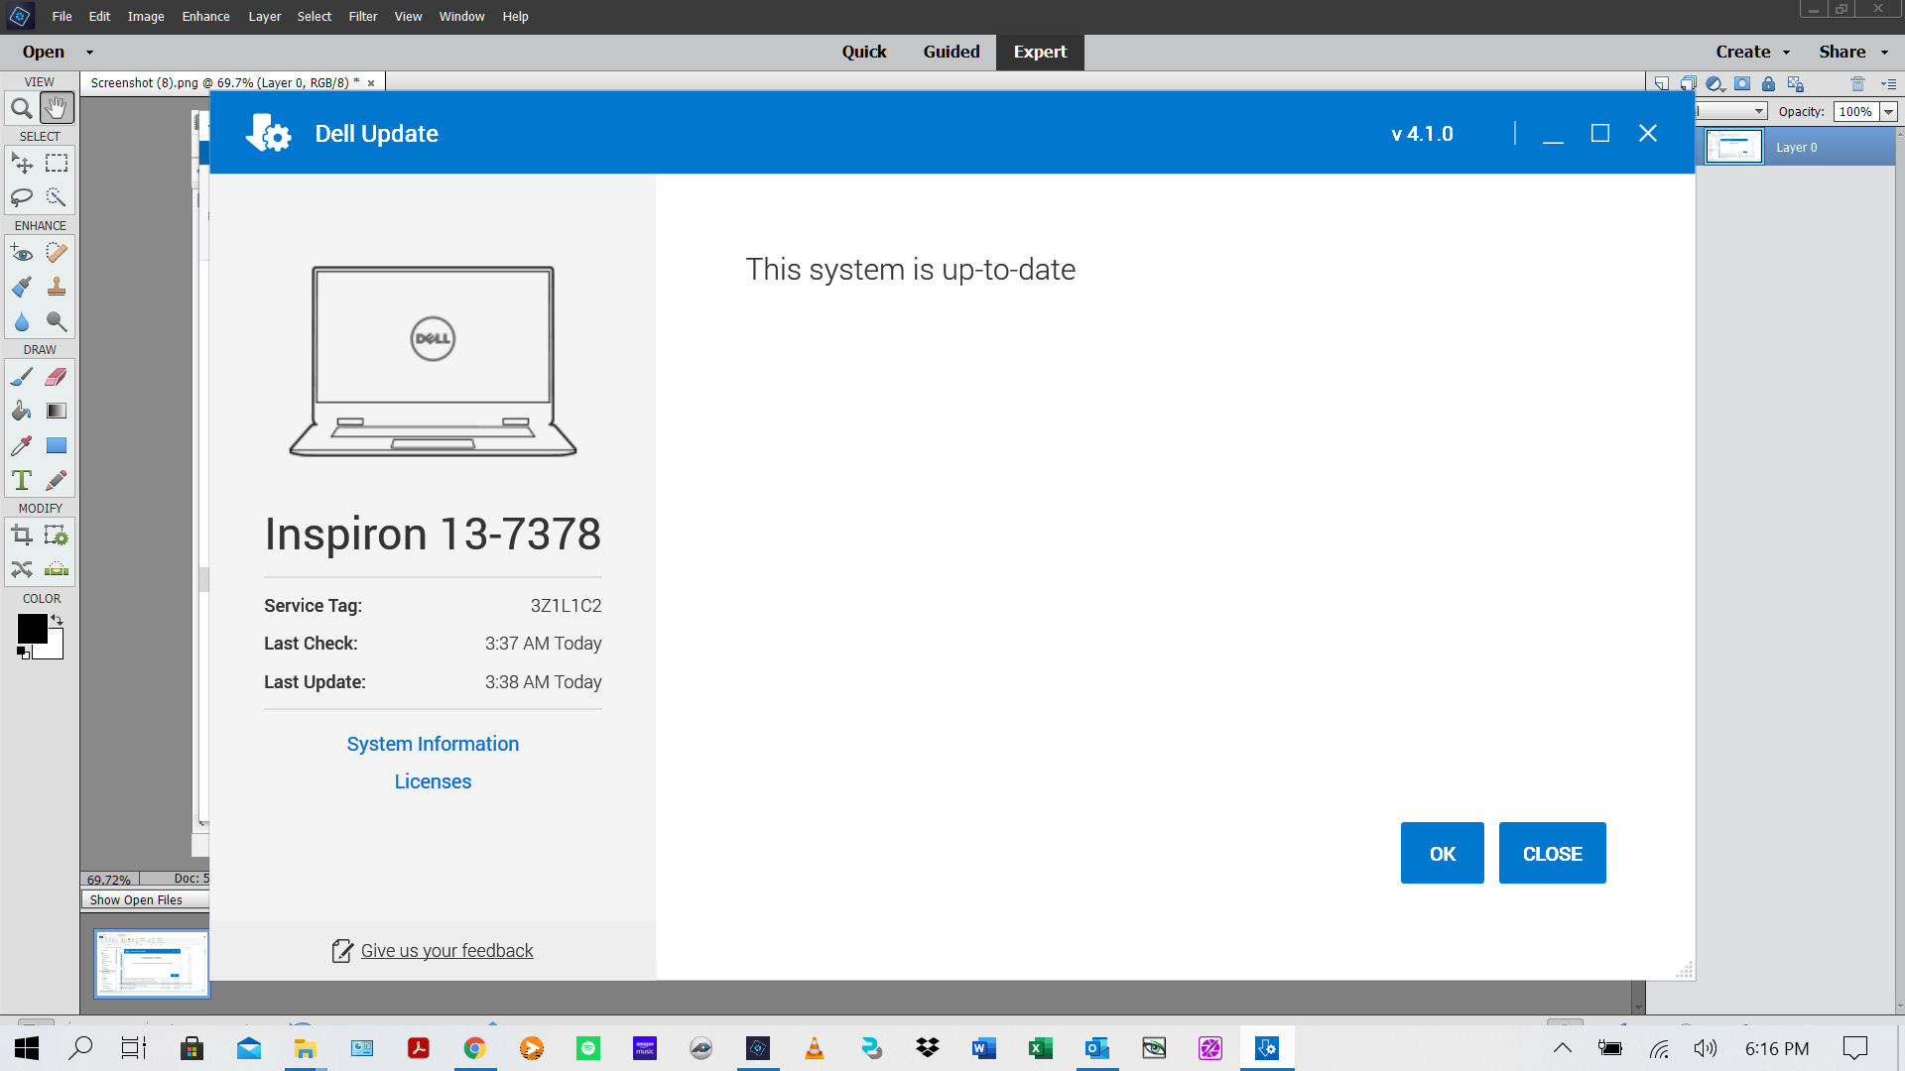Select the Paint Bucket tool
The width and height of the screenshot is (1905, 1071).
click(x=21, y=412)
